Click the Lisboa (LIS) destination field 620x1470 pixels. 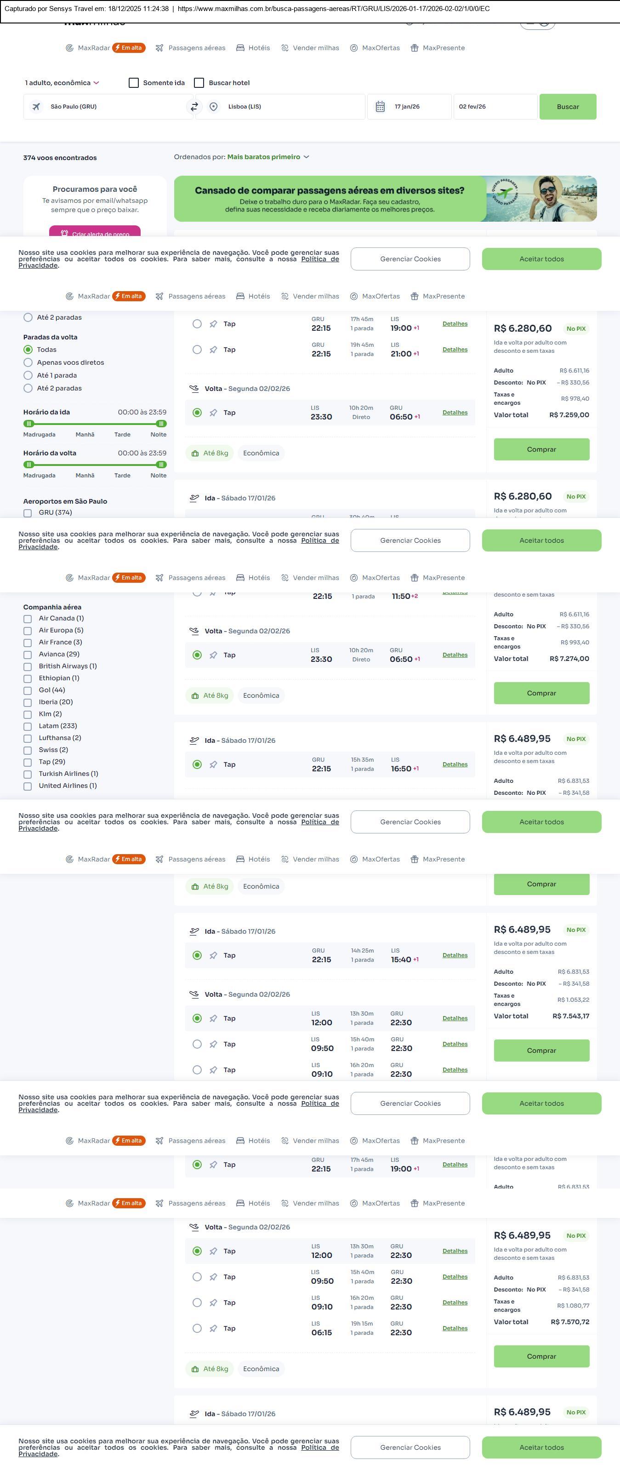(x=285, y=107)
